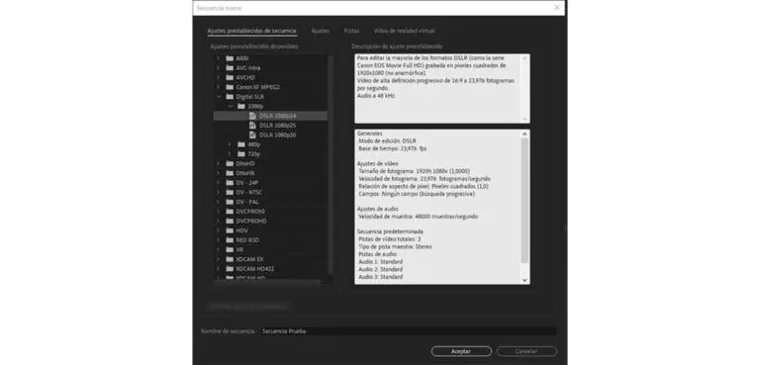760x365 pixels.
Task: Expand the 720p subfolder
Action: pyautogui.click(x=230, y=154)
